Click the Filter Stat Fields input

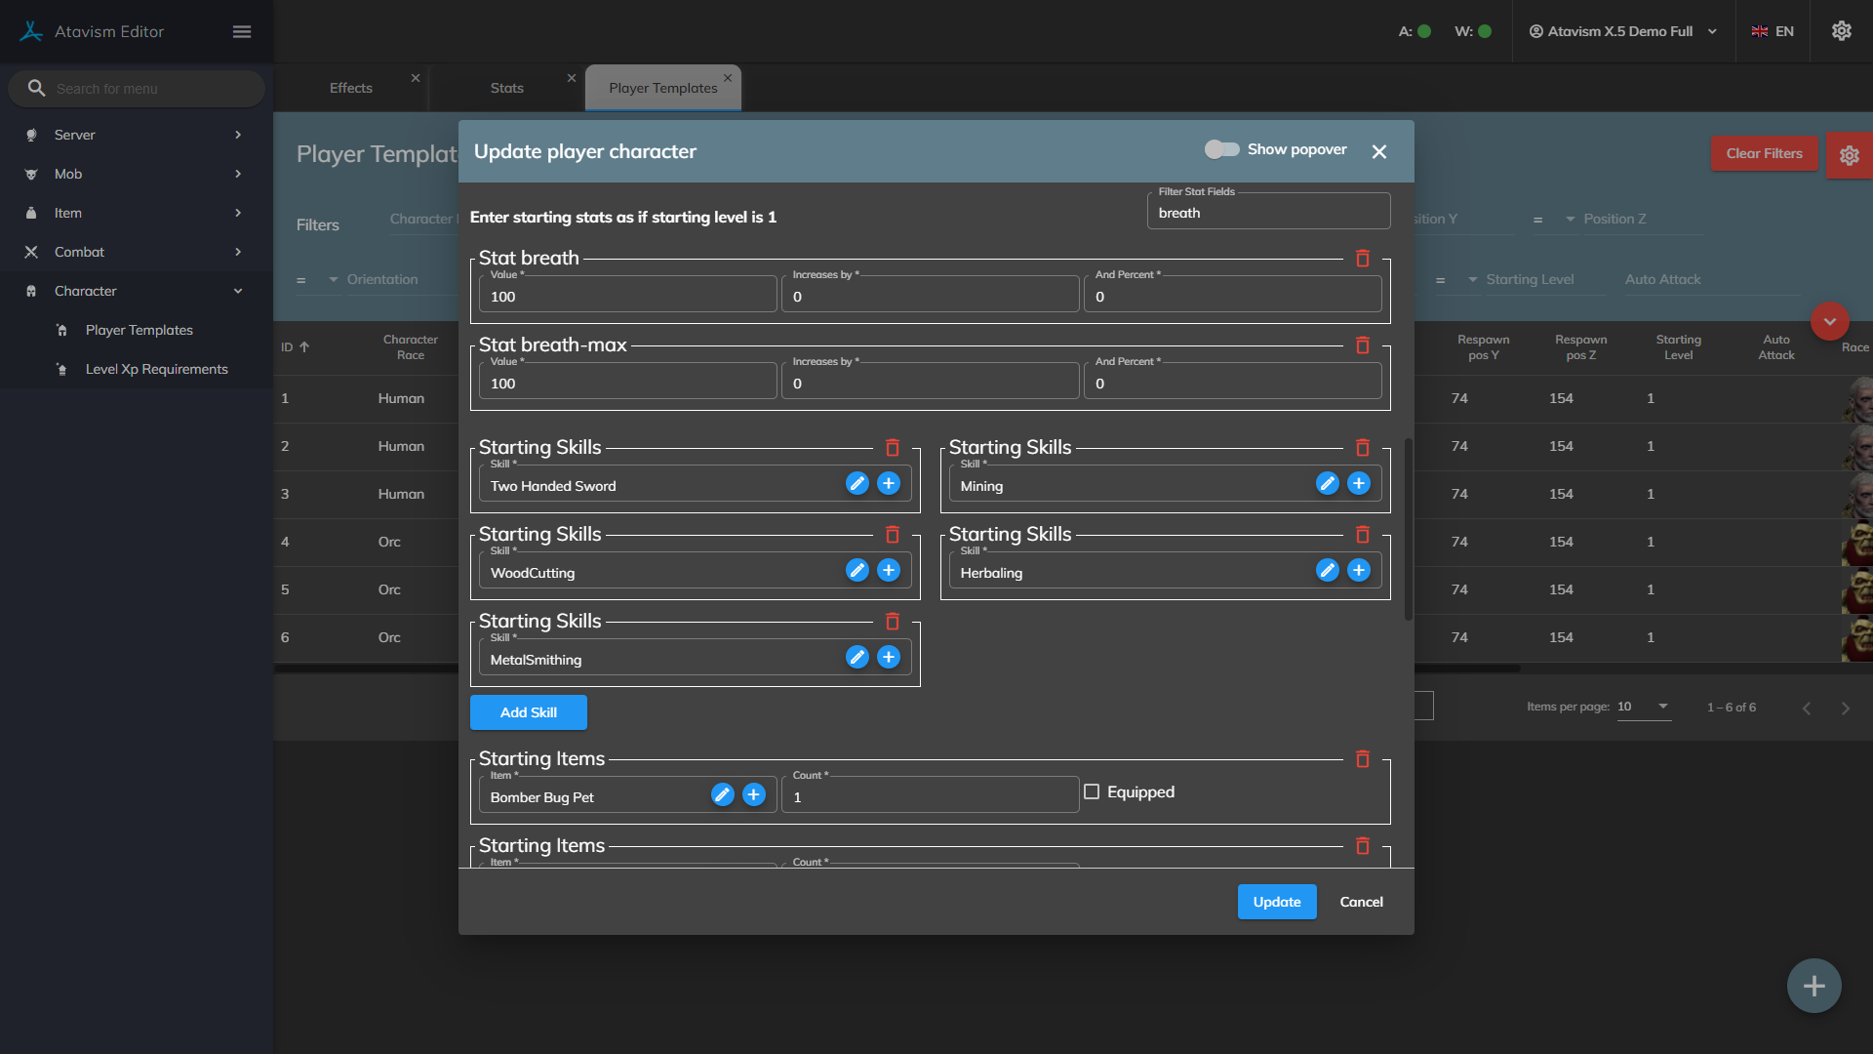tap(1267, 213)
